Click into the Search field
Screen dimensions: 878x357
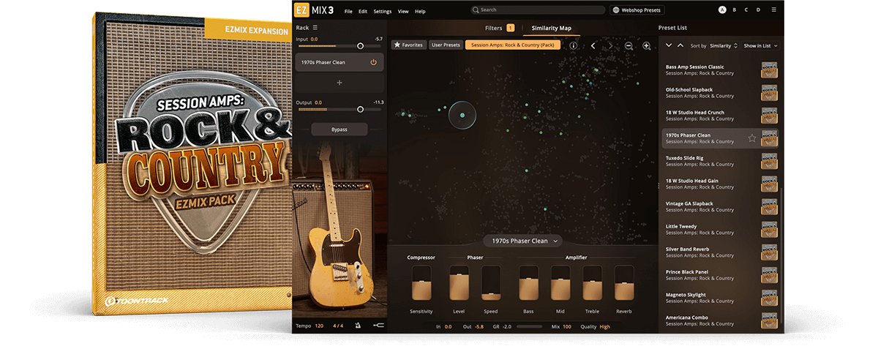(x=537, y=10)
